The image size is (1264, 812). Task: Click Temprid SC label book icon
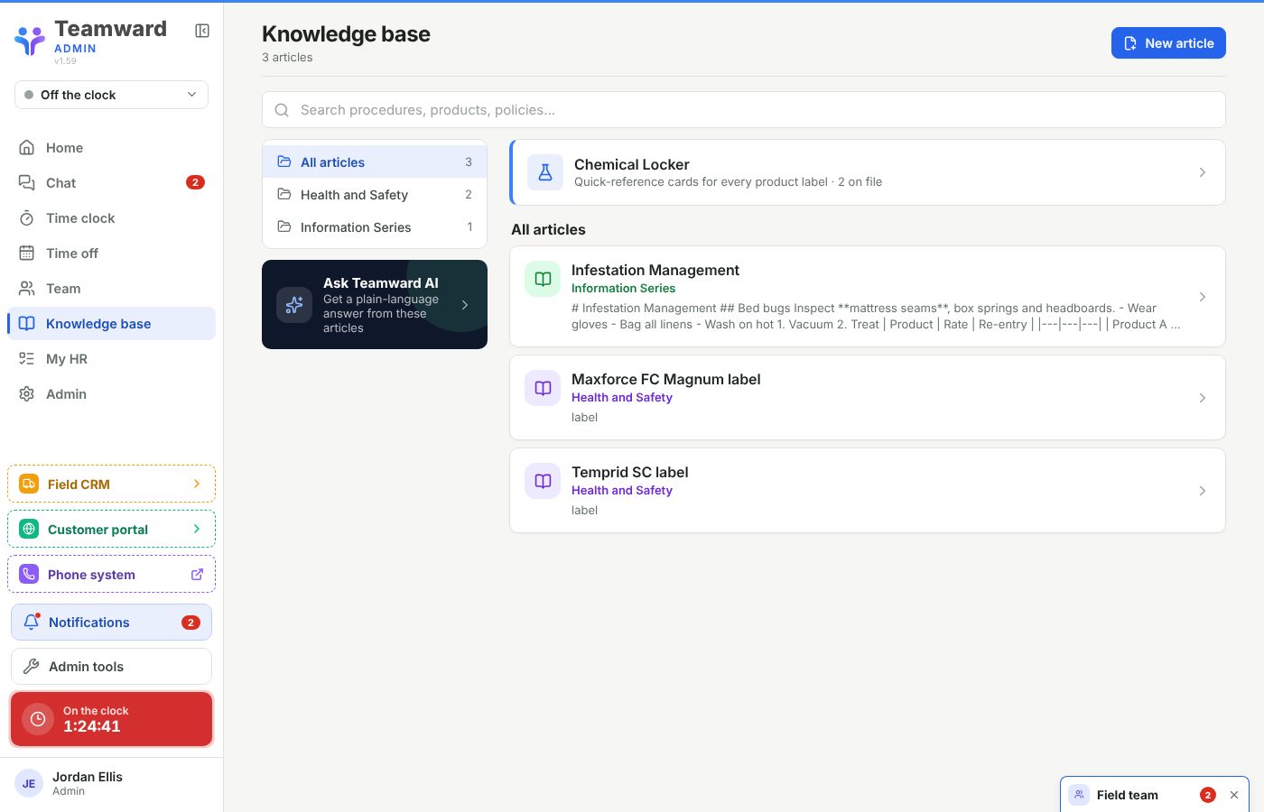point(543,481)
